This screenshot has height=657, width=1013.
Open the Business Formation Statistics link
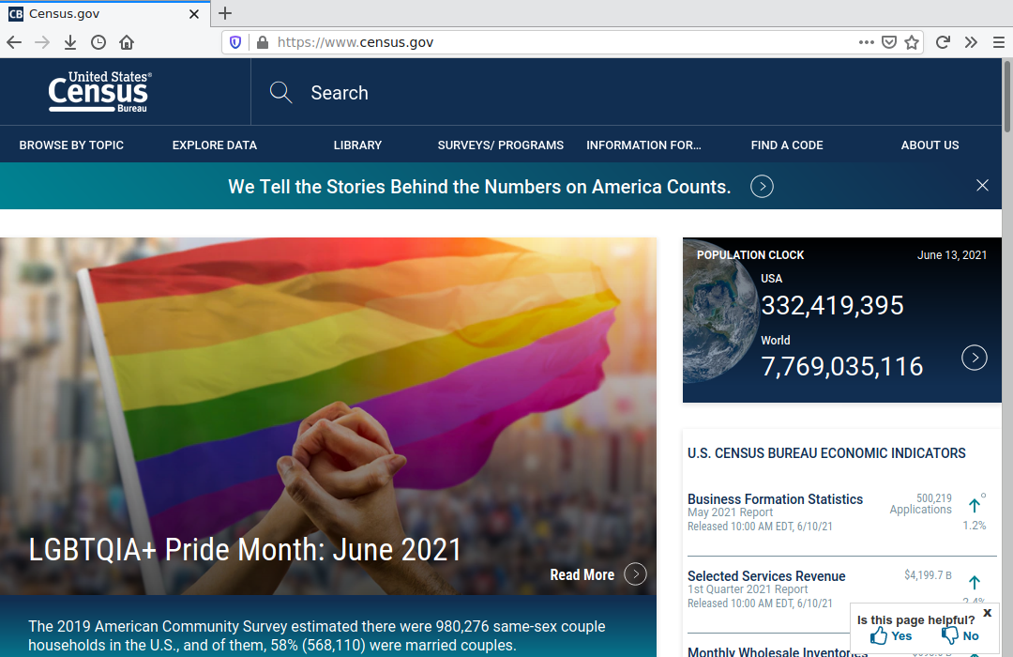[775, 499]
